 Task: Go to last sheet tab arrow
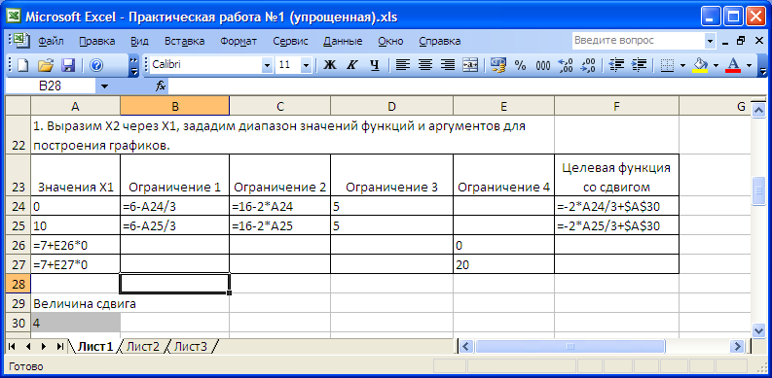[x=59, y=347]
